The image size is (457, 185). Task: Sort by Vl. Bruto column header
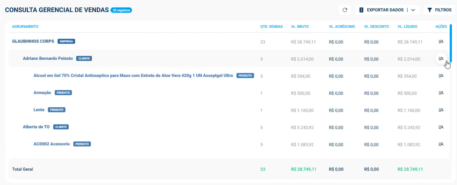[x=300, y=27]
